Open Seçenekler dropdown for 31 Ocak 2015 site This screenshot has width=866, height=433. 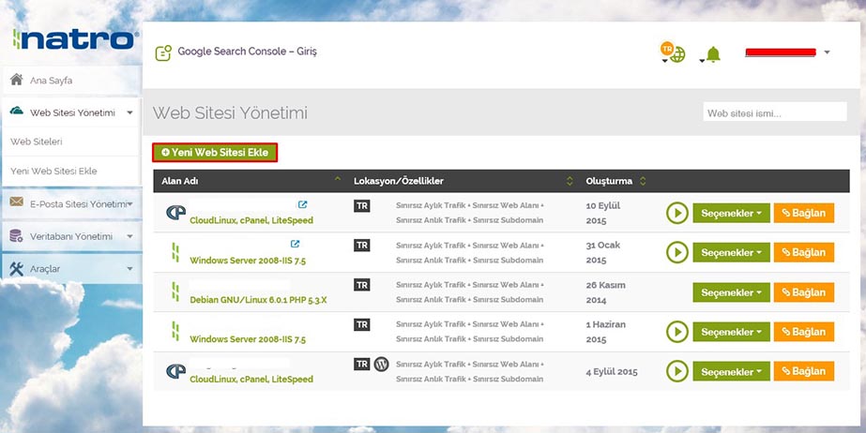(731, 253)
